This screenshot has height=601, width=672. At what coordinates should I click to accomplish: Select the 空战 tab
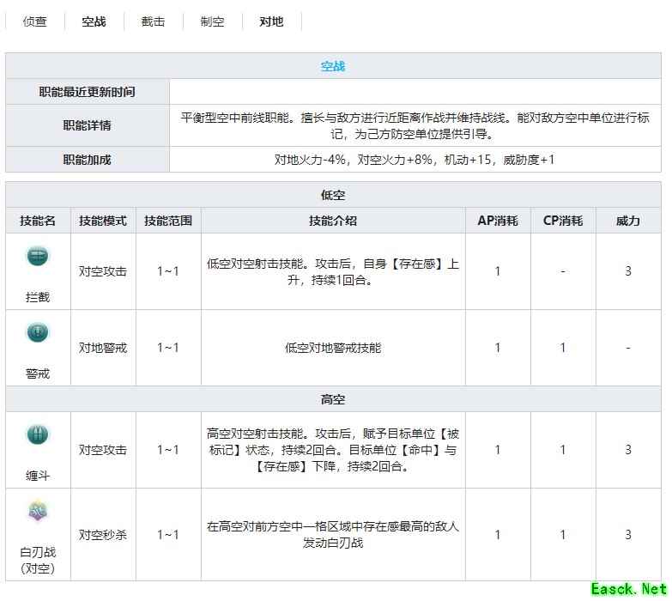94,21
